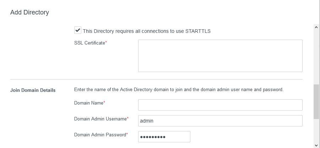Viewport: 320px width, 148px height.
Task: Focus the Domain Name input field
Action: 220,105
